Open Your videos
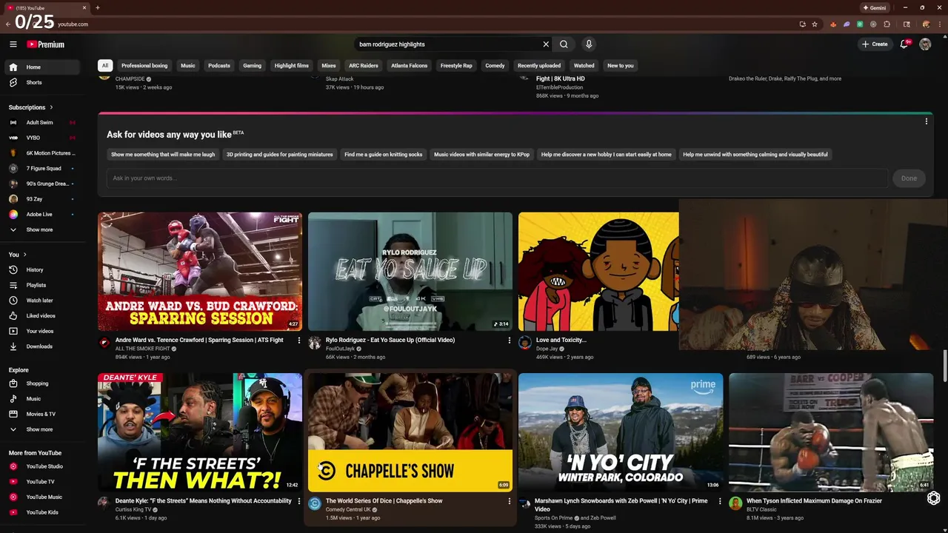 [x=43, y=331]
